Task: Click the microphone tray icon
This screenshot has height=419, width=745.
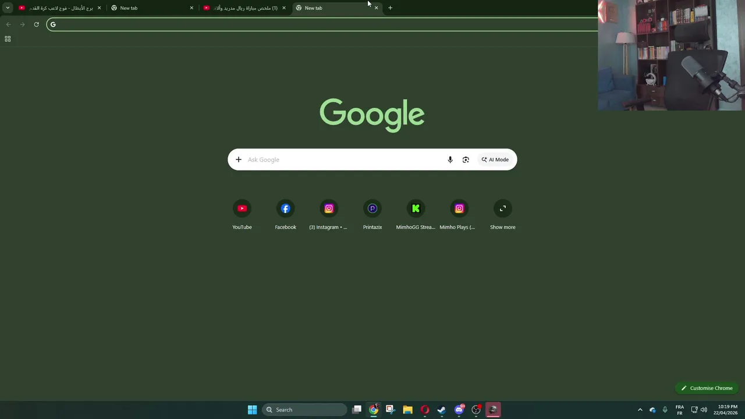Action: click(665, 410)
